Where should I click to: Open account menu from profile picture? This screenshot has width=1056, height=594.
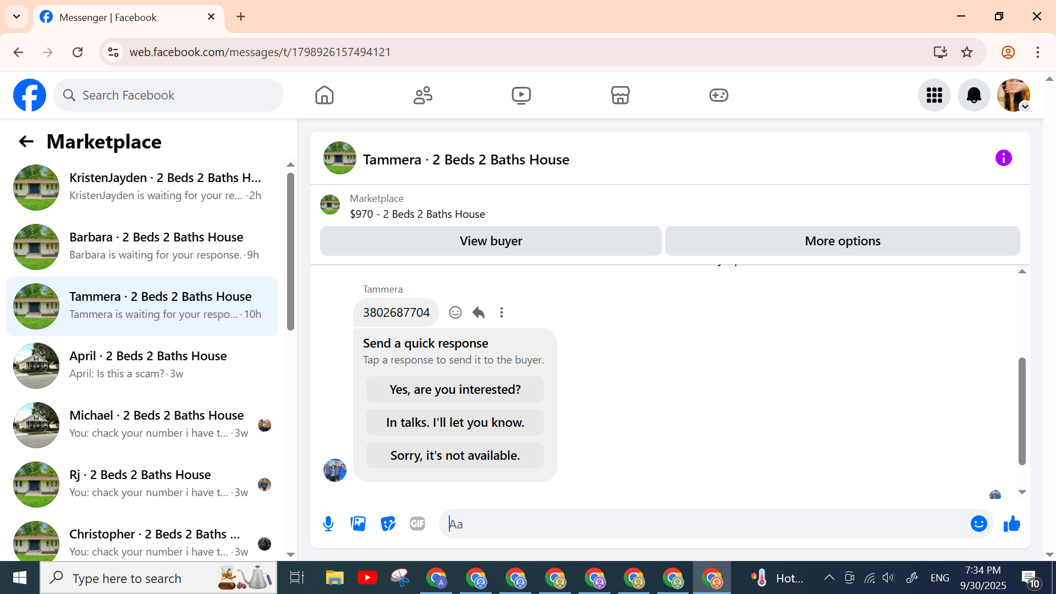pos(1013,95)
